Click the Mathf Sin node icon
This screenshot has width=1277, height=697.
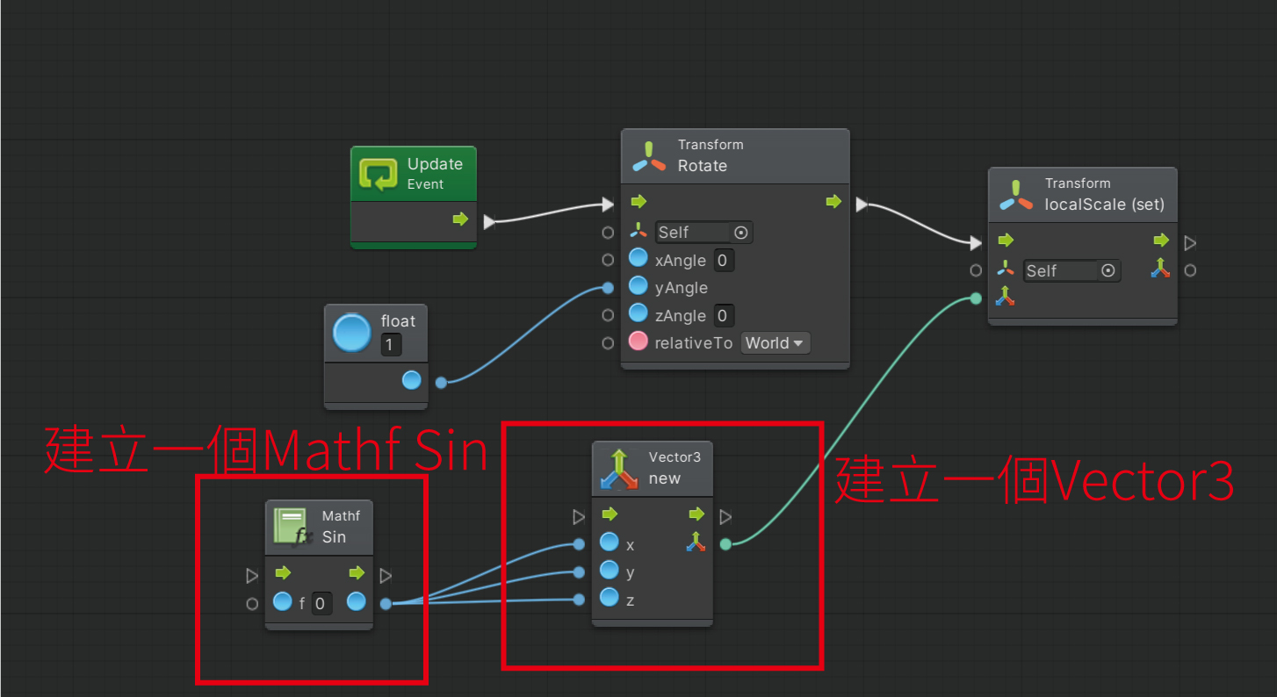click(291, 527)
